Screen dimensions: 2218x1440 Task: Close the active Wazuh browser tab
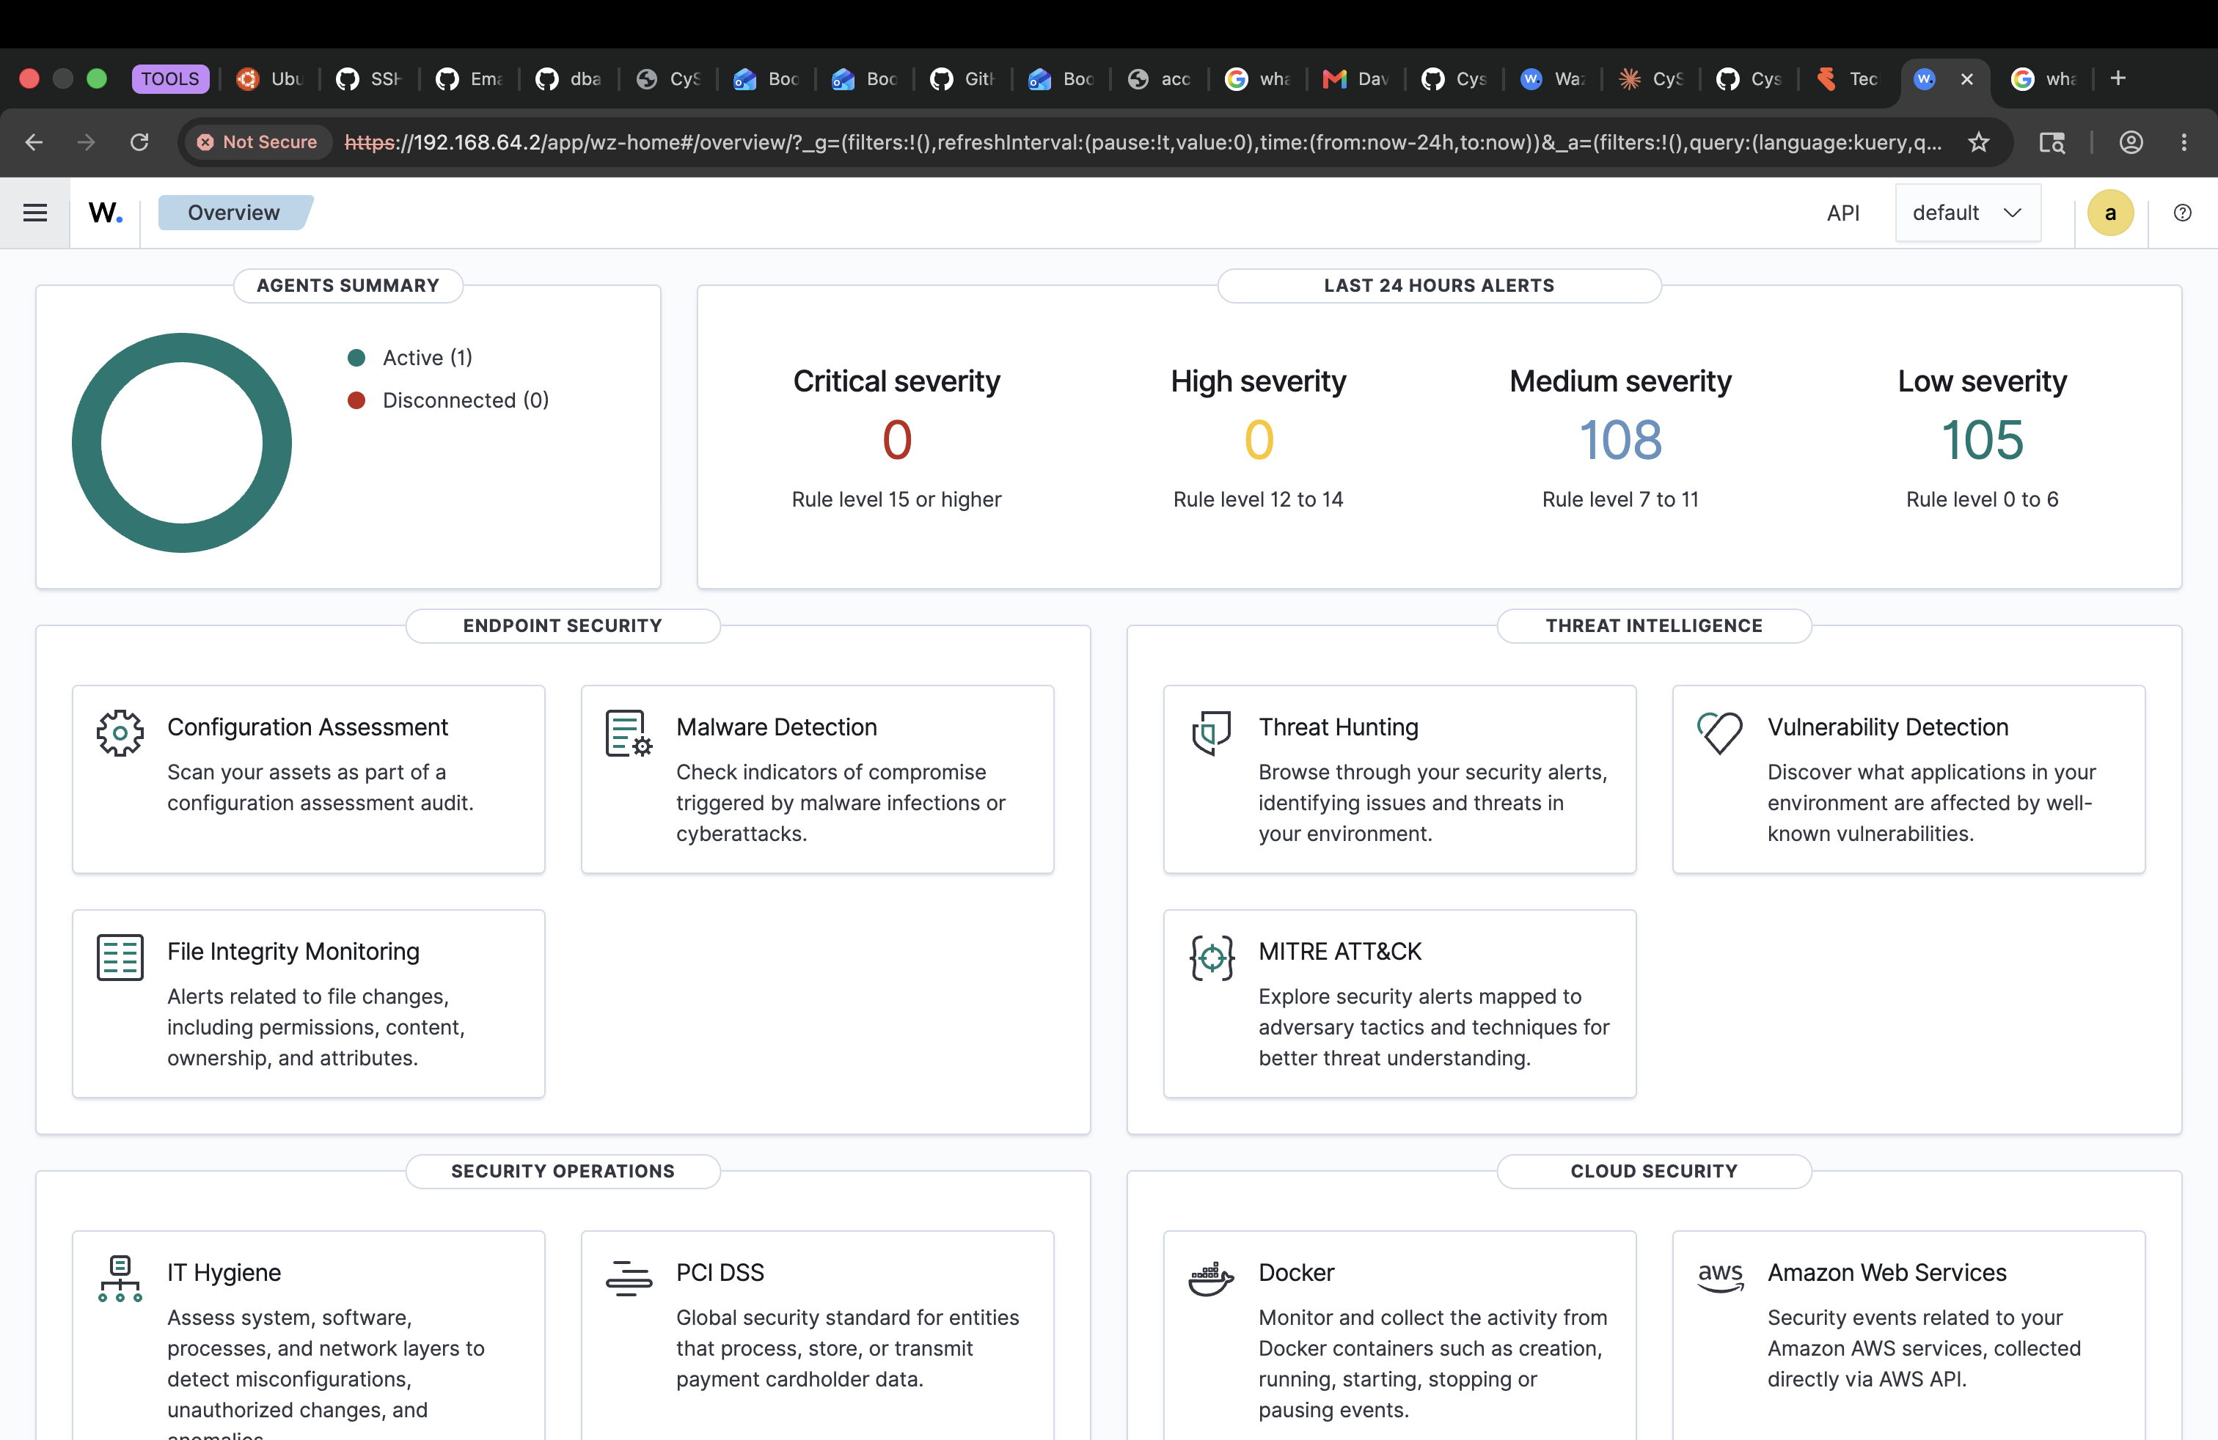click(1966, 78)
